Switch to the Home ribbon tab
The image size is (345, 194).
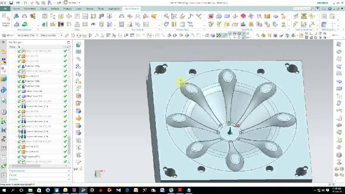click(16, 9)
